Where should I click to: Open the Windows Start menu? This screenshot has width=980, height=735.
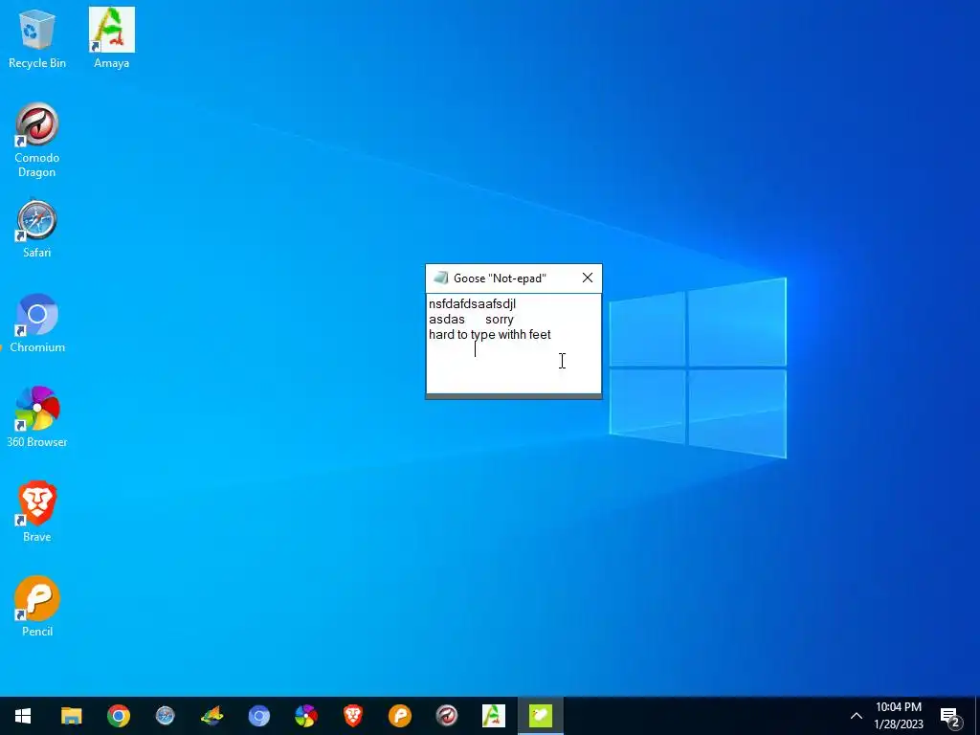coord(23,716)
